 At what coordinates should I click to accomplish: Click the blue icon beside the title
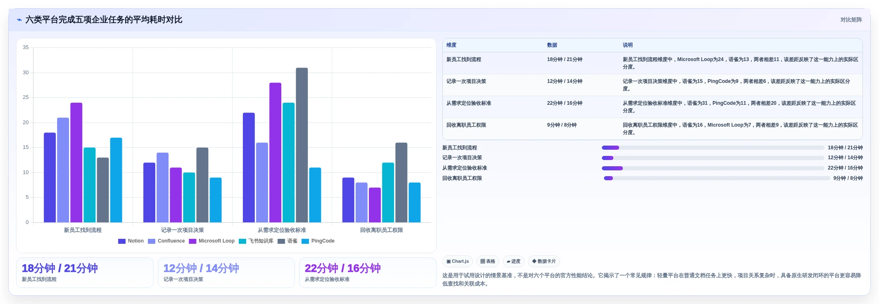click(x=19, y=20)
